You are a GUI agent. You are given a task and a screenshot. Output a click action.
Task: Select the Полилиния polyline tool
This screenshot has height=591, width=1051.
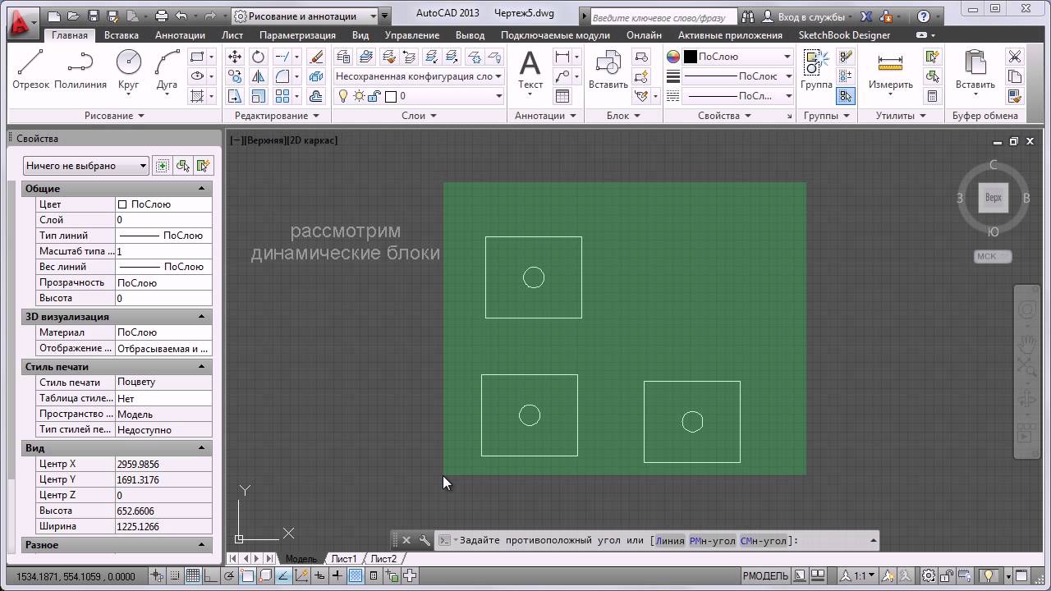tap(80, 69)
